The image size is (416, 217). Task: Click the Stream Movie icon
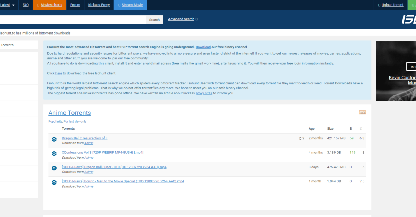click(x=119, y=5)
